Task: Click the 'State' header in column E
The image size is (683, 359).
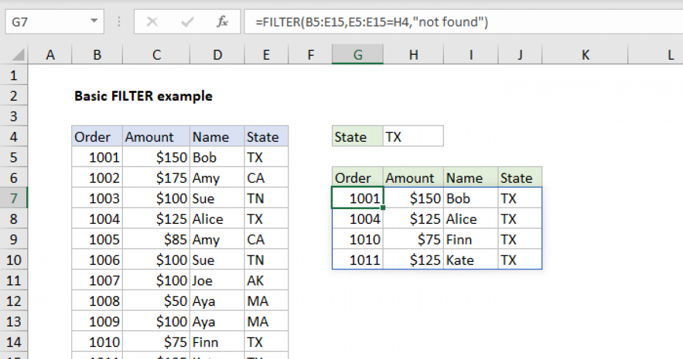Action: 266,137
